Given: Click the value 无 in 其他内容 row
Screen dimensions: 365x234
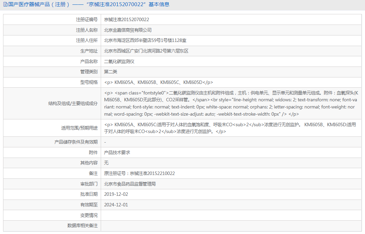Looking at the screenshot, I should 106,163.
